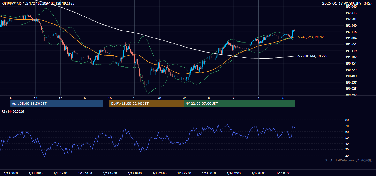The image size is (376, 176).
Task: Click price axis value 191.187
Action: point(351,57)
